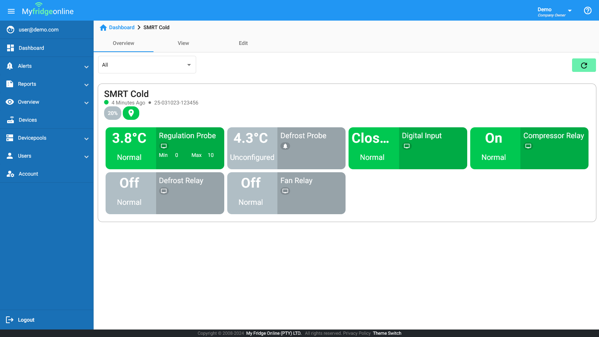
Task: Click user@demo.com in the sidebar
Action: [x=39, y=30]
